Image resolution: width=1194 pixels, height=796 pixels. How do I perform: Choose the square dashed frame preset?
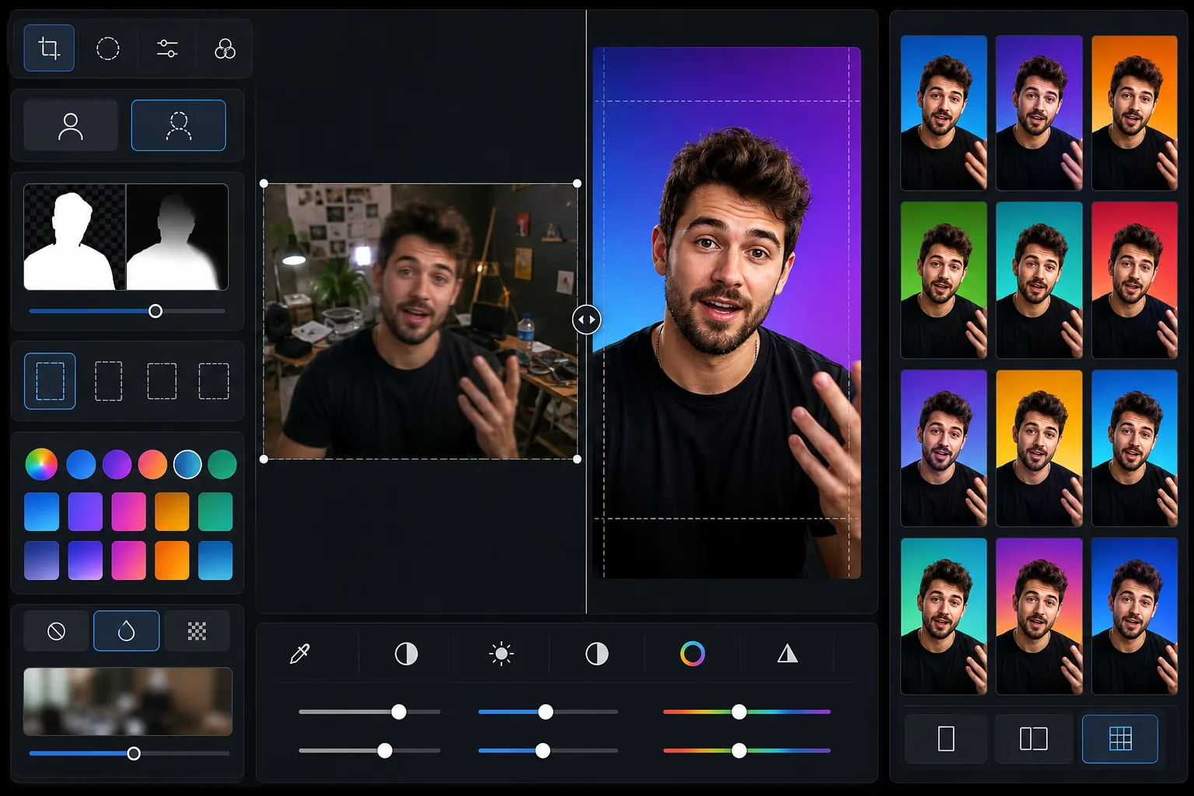coord(214,381)
